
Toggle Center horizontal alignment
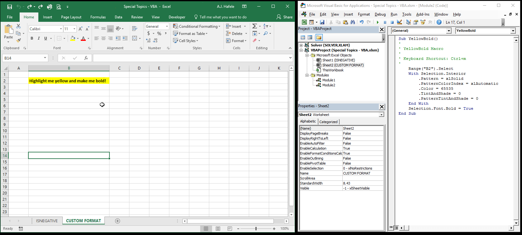tap(104, 38)
